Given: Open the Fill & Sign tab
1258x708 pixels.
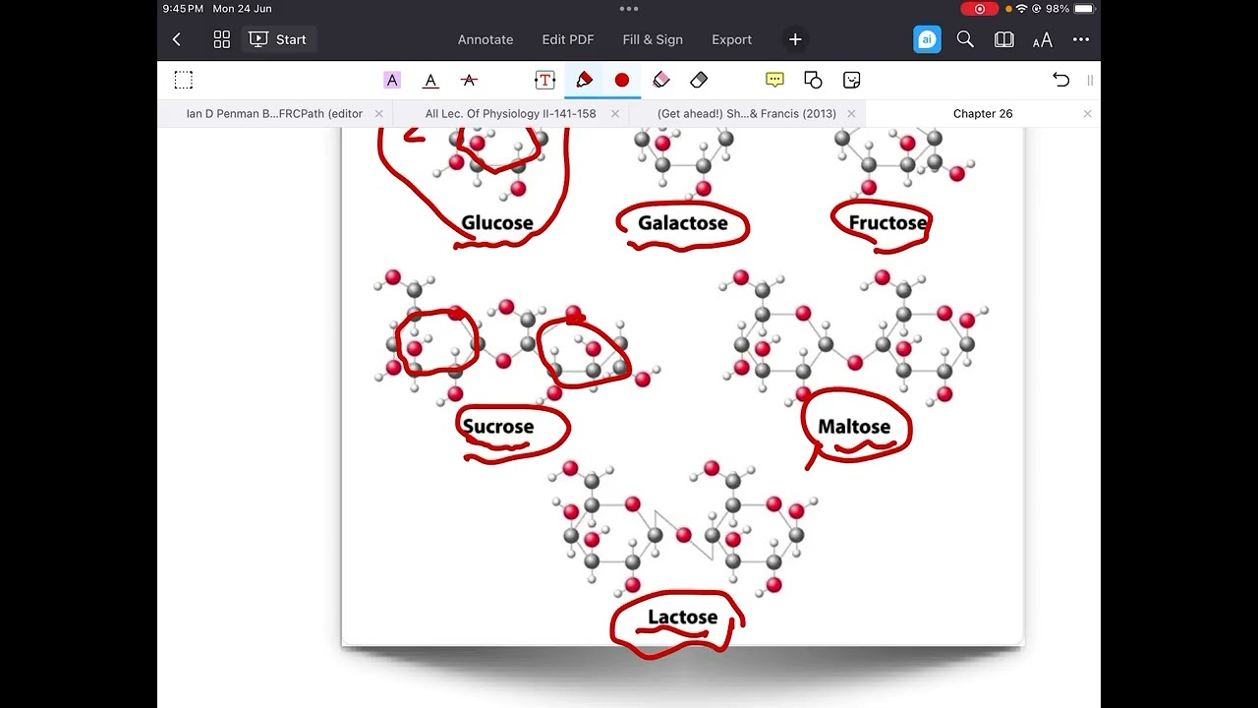Looking at the screenshot, I should click(653, 39).
